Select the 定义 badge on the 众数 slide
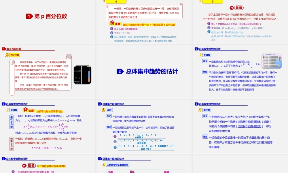288x173 pixels. tap(109, 116)
